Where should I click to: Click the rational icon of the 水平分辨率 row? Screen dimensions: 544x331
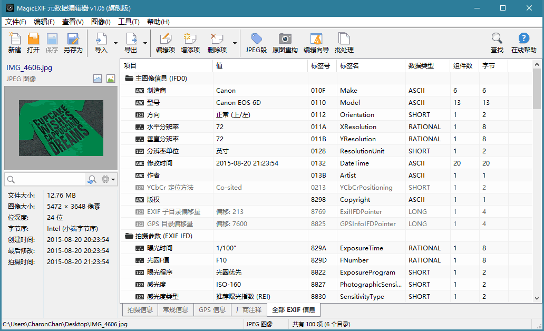[140, 127]
